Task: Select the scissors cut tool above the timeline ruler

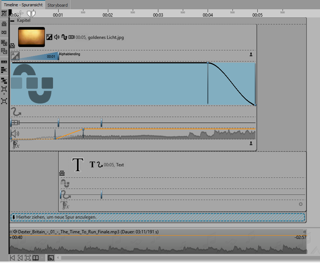Action: tap(19, 14)
